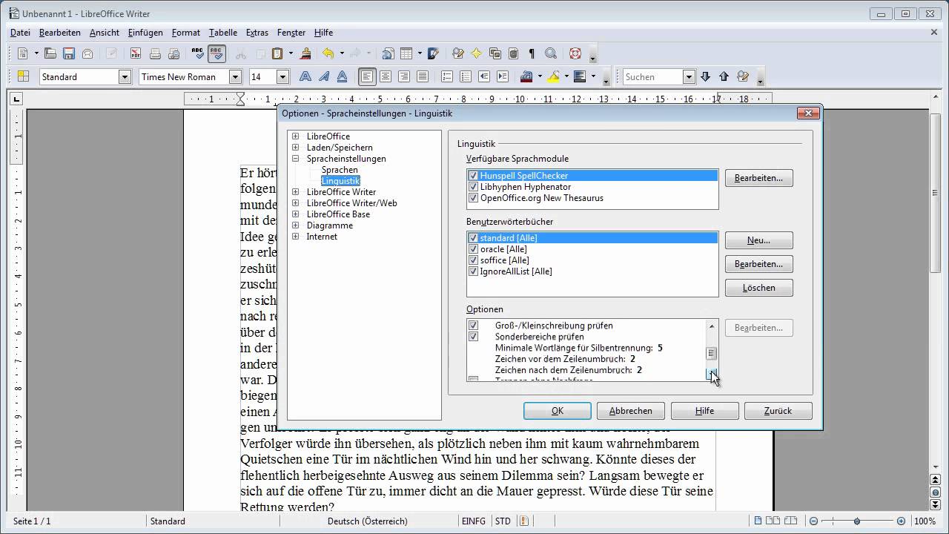This screenshot has width=949, height=534.
Task: Expand the LibreOffice Base tree node
Action: click(296, 214)
